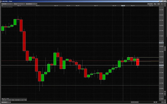The width and height of the screenshot is (167, 104).
Task: Click the 40.1000 price axis label
Action: click(x=161, y=10)
